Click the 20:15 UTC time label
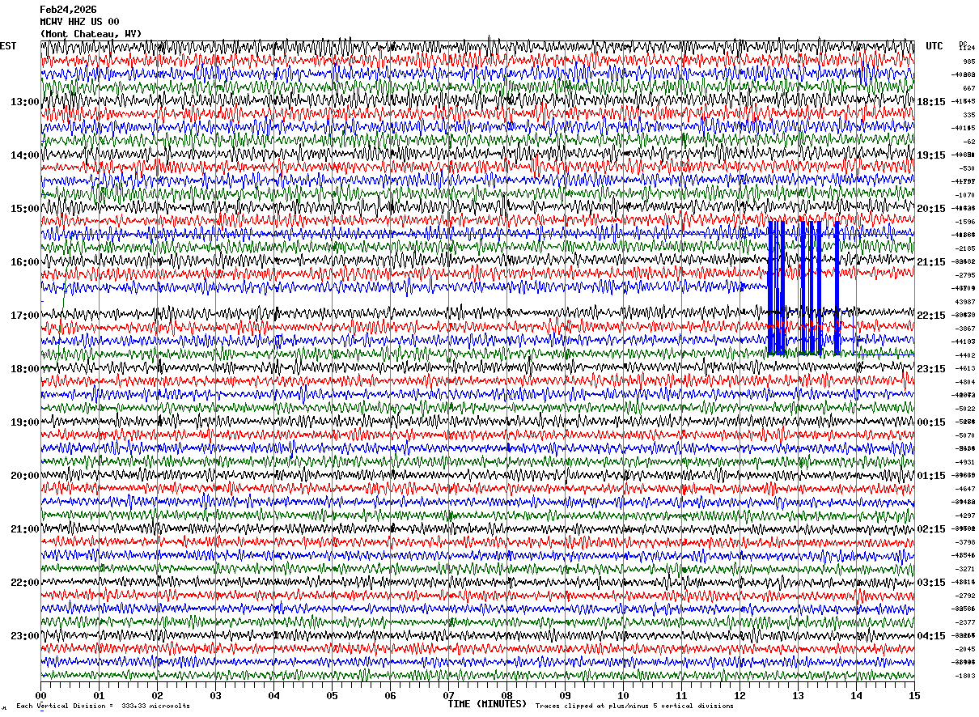Screen dimensions: 979x717 point(931,209)
